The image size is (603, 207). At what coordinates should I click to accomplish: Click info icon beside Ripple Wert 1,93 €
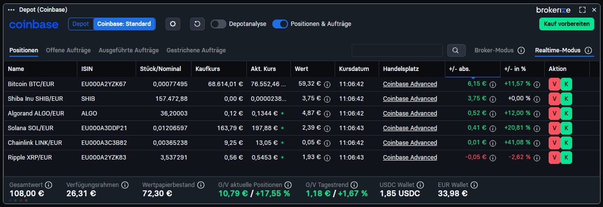tap(327, 158)
